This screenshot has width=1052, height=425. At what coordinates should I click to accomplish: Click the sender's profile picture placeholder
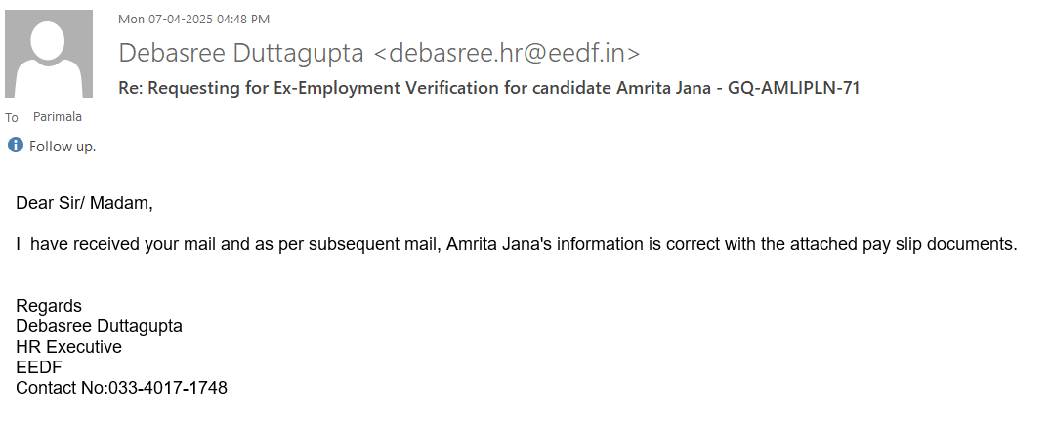coord(49,54)
